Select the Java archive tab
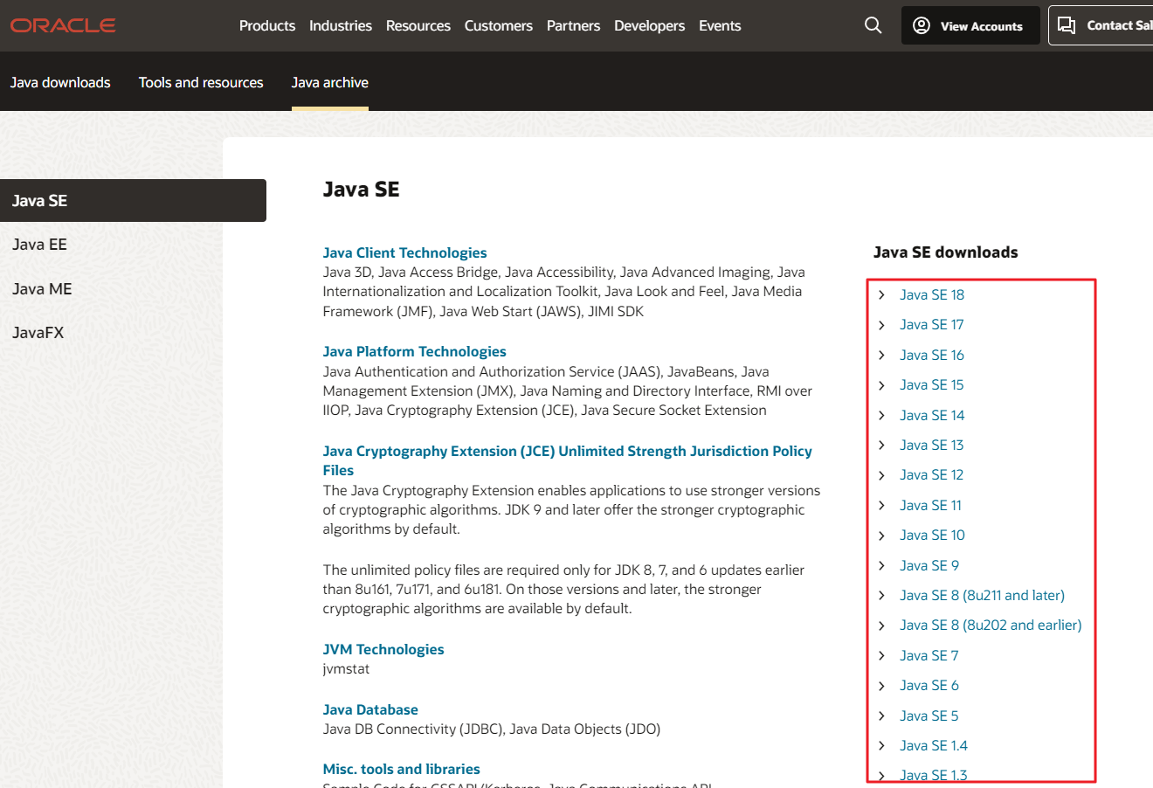 (330, 82)
